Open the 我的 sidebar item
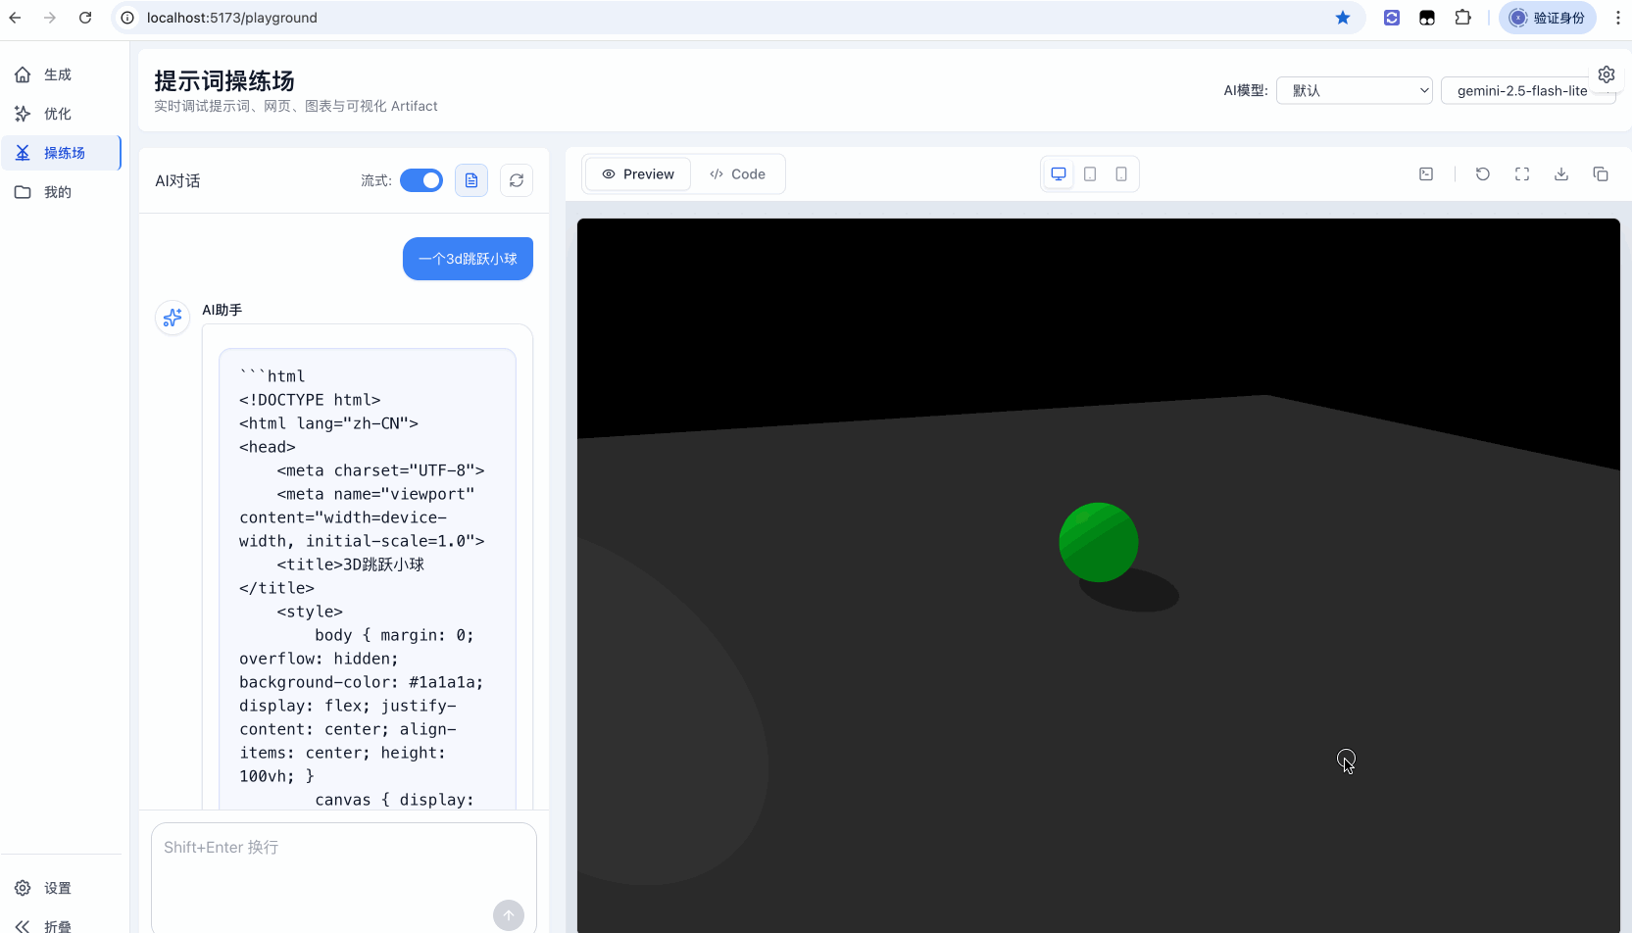Viewport: 1632px width, 933px height. [61, 192]
